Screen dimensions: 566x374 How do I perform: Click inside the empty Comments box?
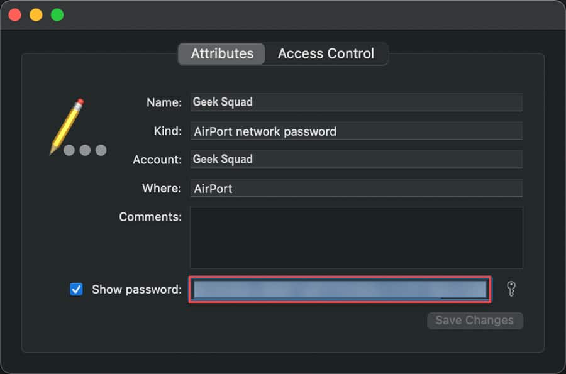click(357, 238)
